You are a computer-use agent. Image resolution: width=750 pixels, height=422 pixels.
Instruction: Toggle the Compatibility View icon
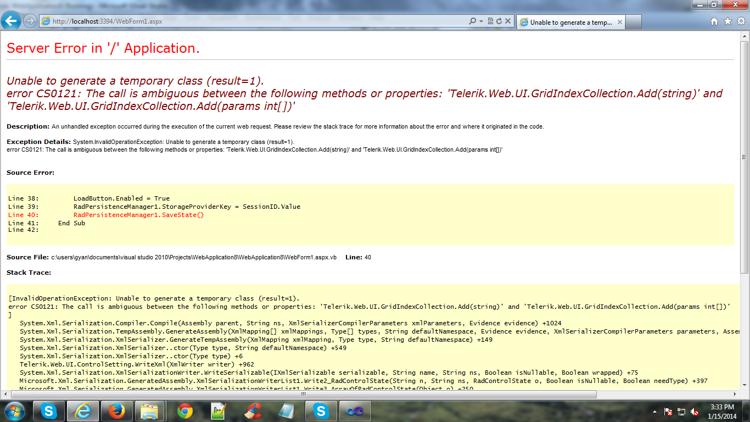click(x=490, y=21)
